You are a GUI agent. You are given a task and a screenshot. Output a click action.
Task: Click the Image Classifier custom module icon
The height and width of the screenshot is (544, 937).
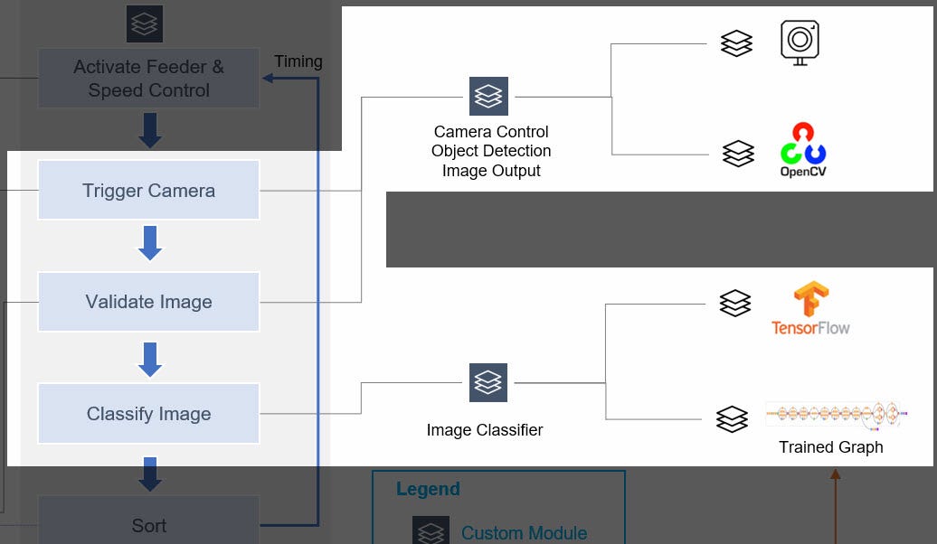pyautogui.click(x=488, y=381)
